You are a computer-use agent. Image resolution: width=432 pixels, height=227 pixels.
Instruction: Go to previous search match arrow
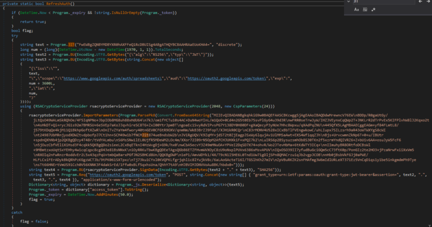420,1
